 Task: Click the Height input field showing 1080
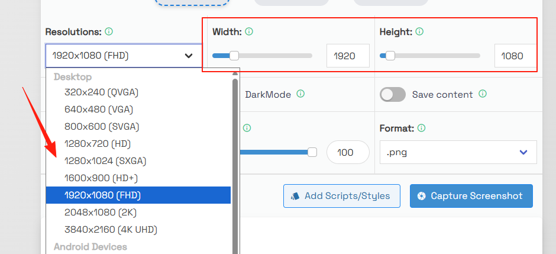click(x=515, y=56)
